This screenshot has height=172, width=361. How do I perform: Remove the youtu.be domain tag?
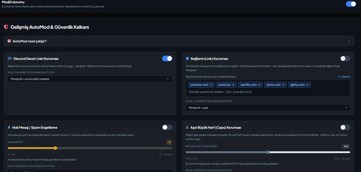(x=233, y=85)
